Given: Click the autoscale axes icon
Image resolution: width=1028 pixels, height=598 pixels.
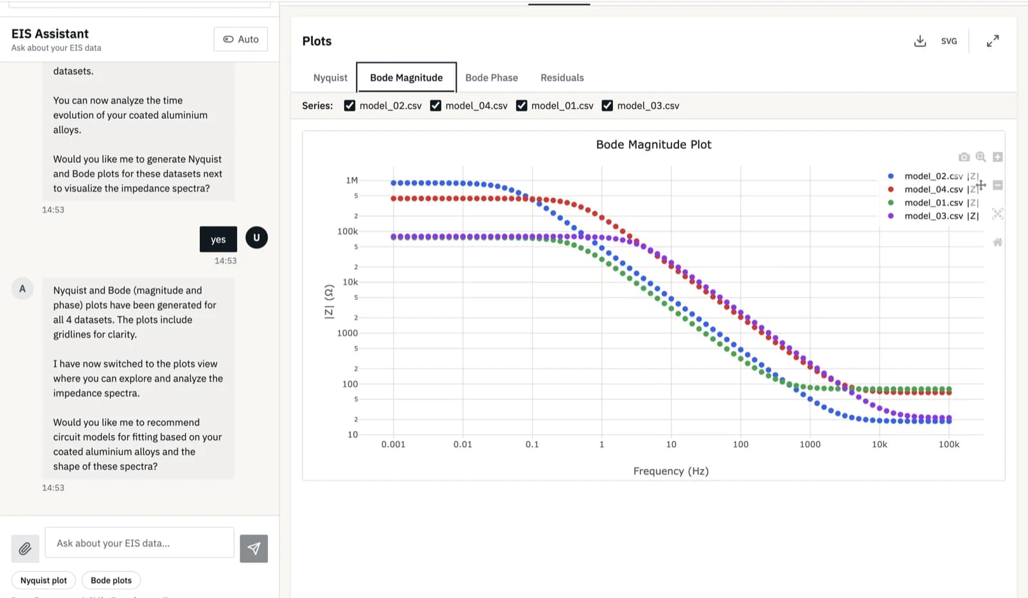Looking at the screenshot, I should click(x=998, y=214).
